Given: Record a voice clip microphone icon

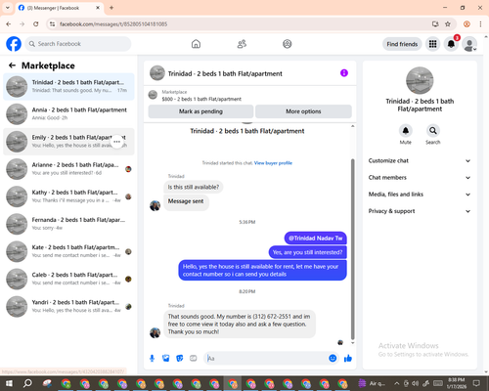Looking at the screenshot, I should (152, 359).
